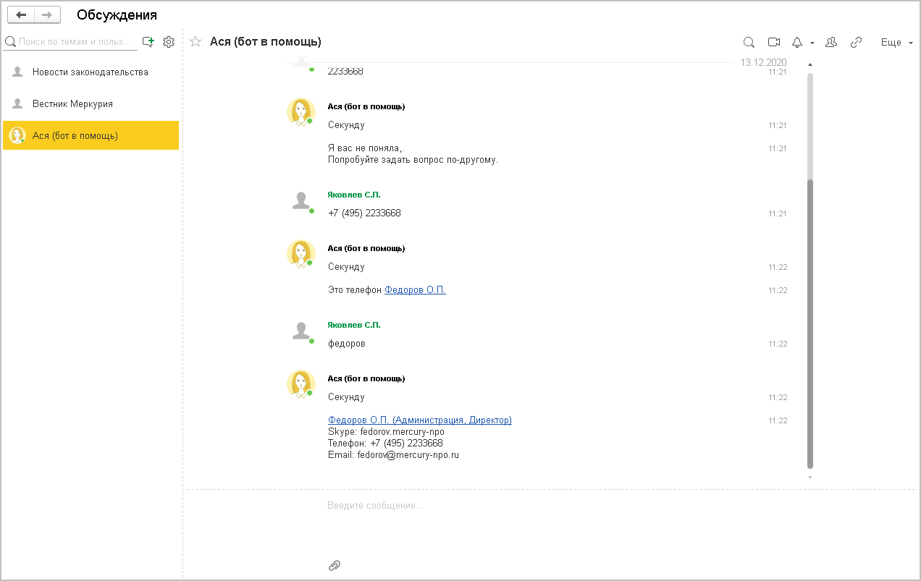Open Новости законодательства discussion

point(91,72)
